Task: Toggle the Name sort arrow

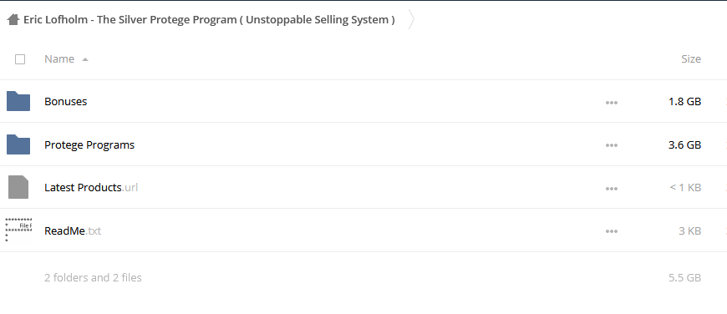Action: coord(85,59)
